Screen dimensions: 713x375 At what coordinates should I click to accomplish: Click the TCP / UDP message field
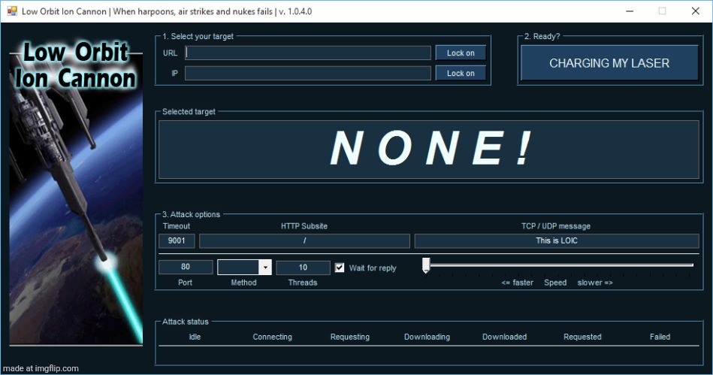[556, 240]
